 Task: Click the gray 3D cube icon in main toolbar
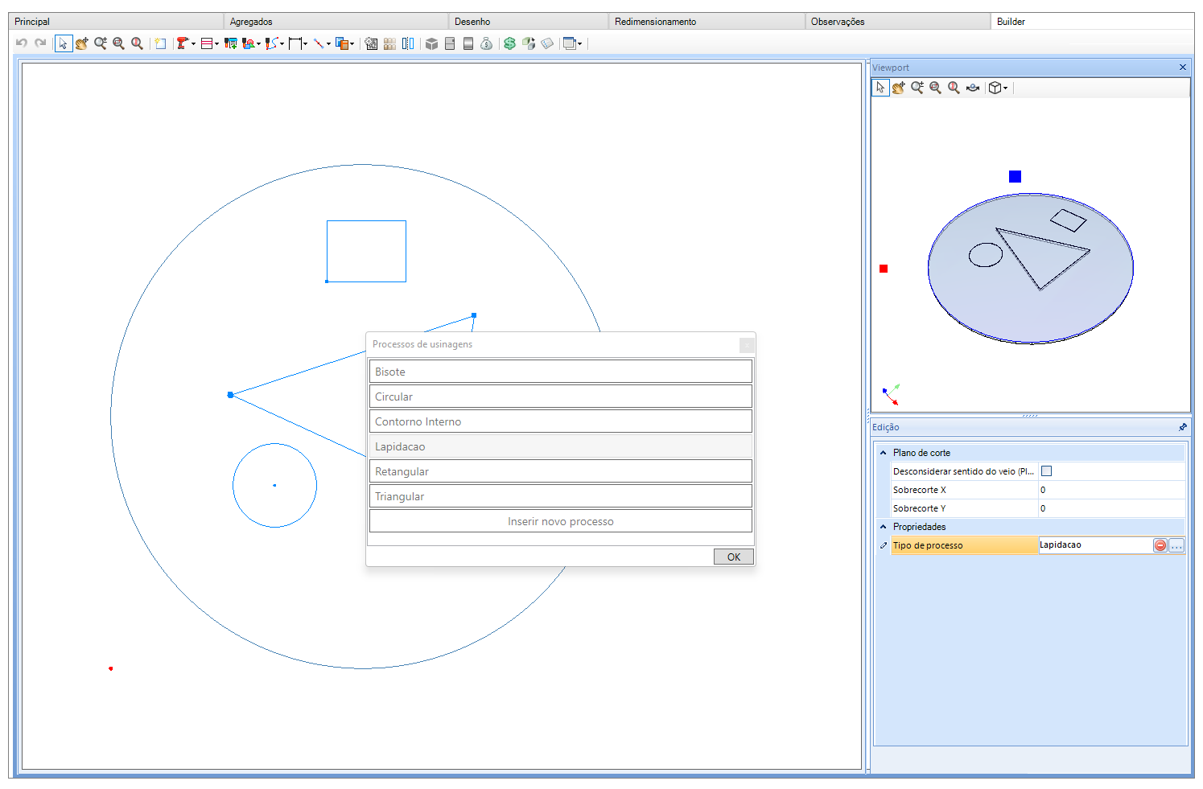click(x=431, y=43)
